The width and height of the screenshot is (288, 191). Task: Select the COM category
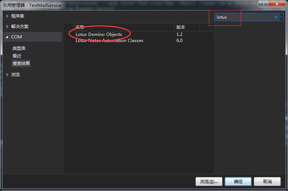pyautogui.click(x=33, y=37)
